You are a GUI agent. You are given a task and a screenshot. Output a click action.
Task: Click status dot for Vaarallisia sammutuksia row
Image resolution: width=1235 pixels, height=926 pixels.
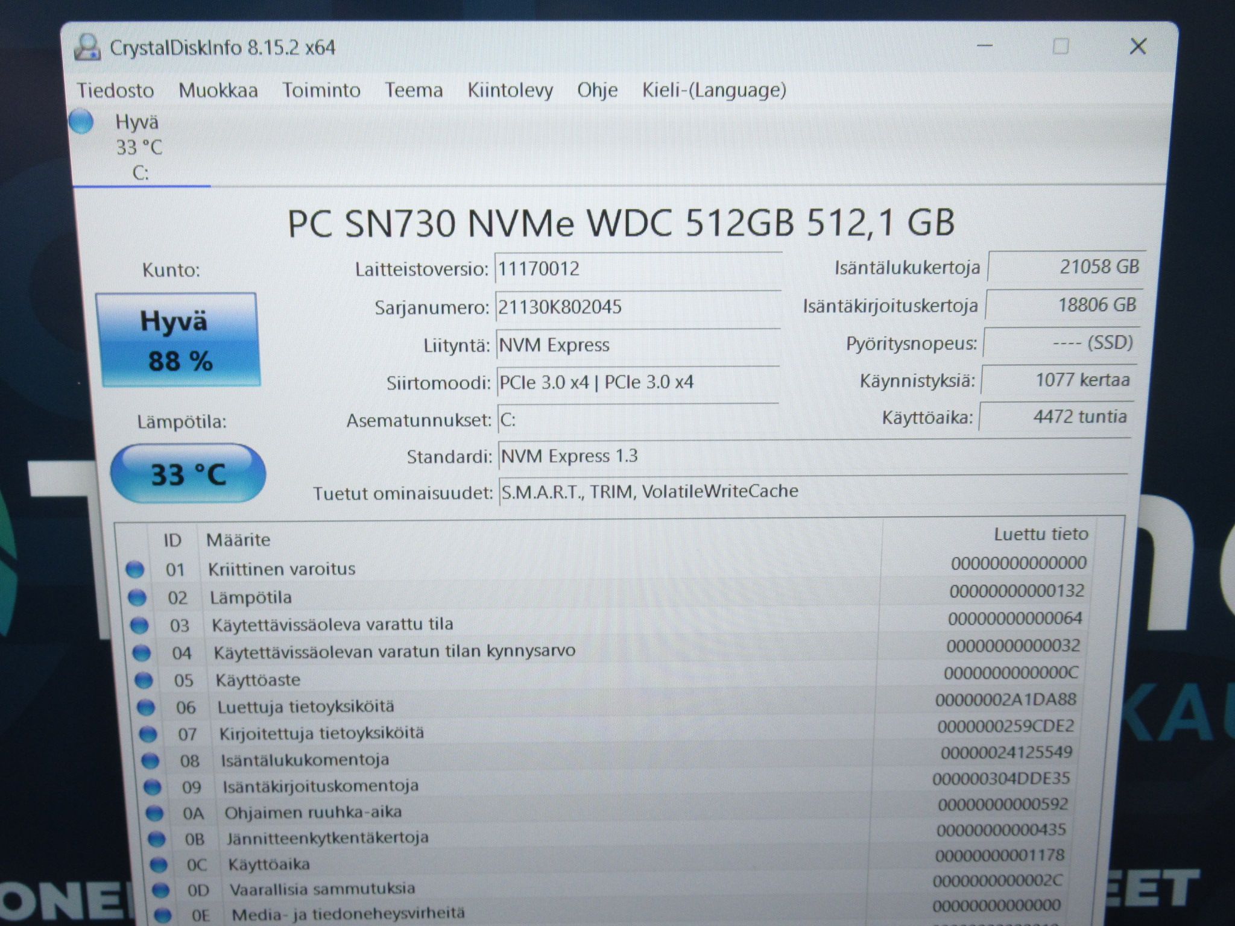(160, 890)
